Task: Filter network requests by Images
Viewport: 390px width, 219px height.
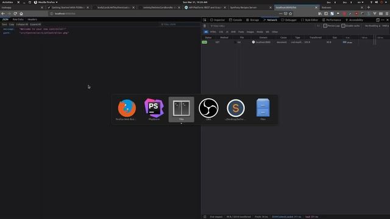Action: click(250, 32)
